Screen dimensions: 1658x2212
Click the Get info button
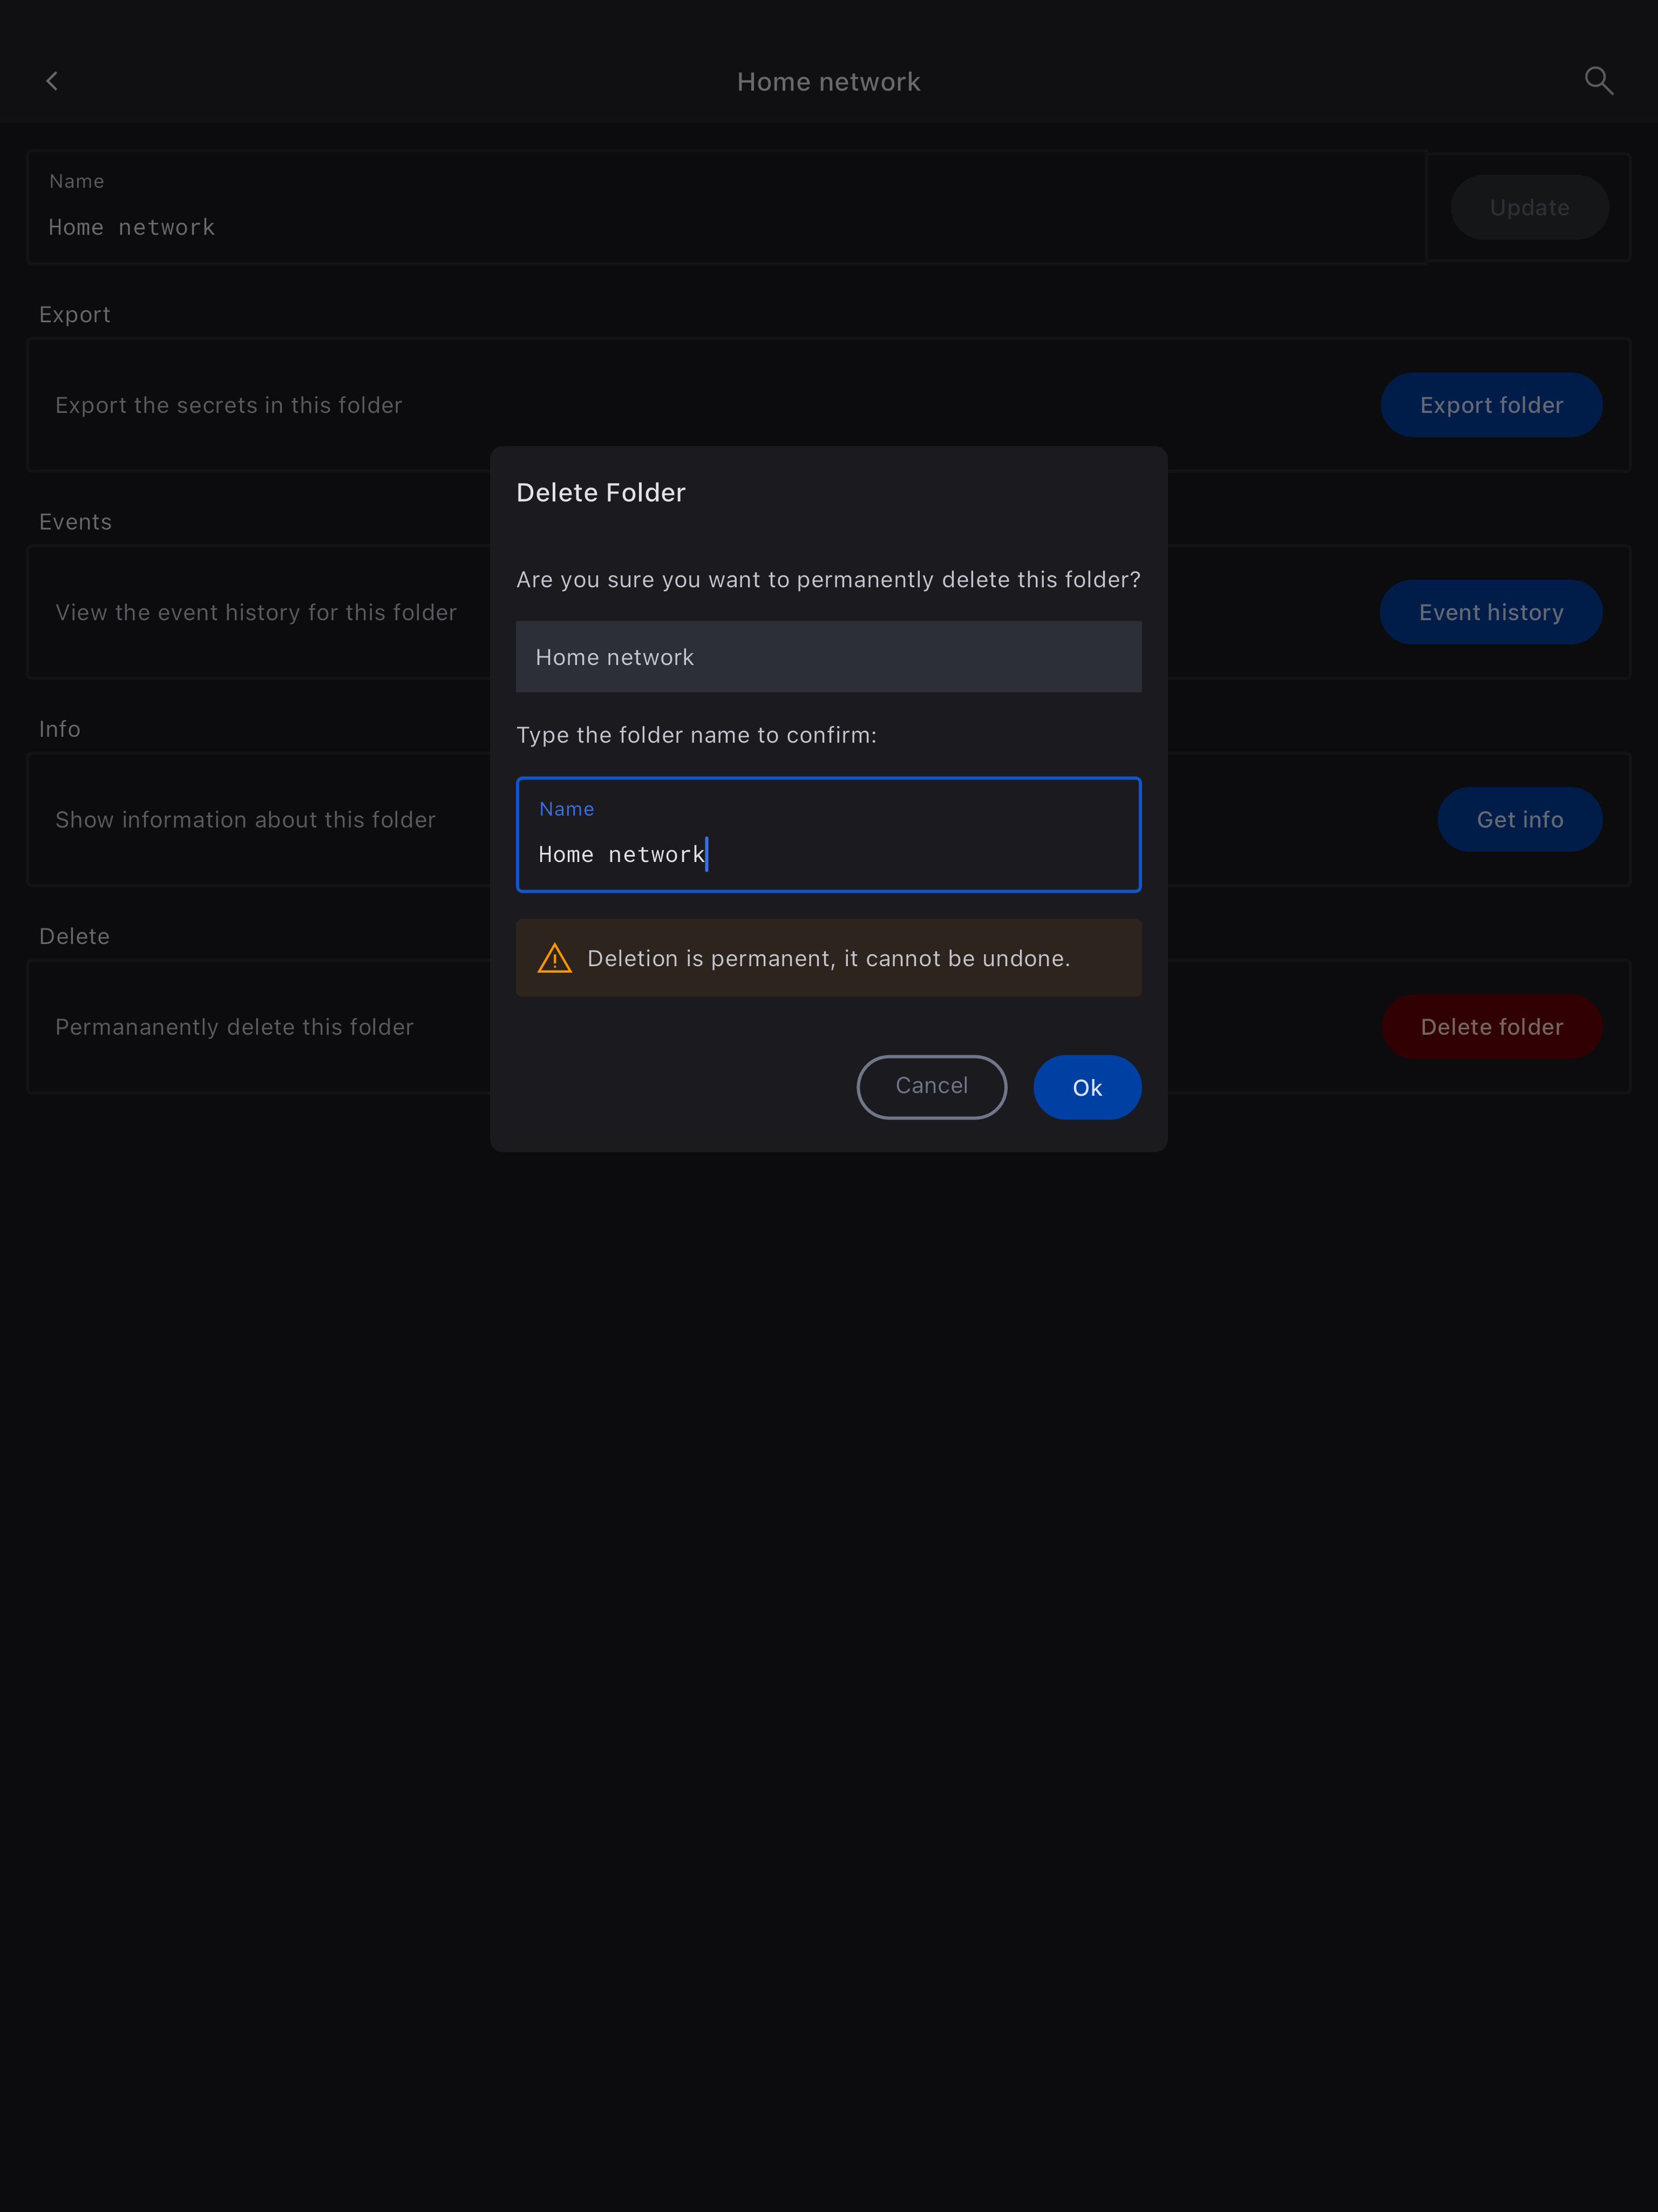point(1519,820)
